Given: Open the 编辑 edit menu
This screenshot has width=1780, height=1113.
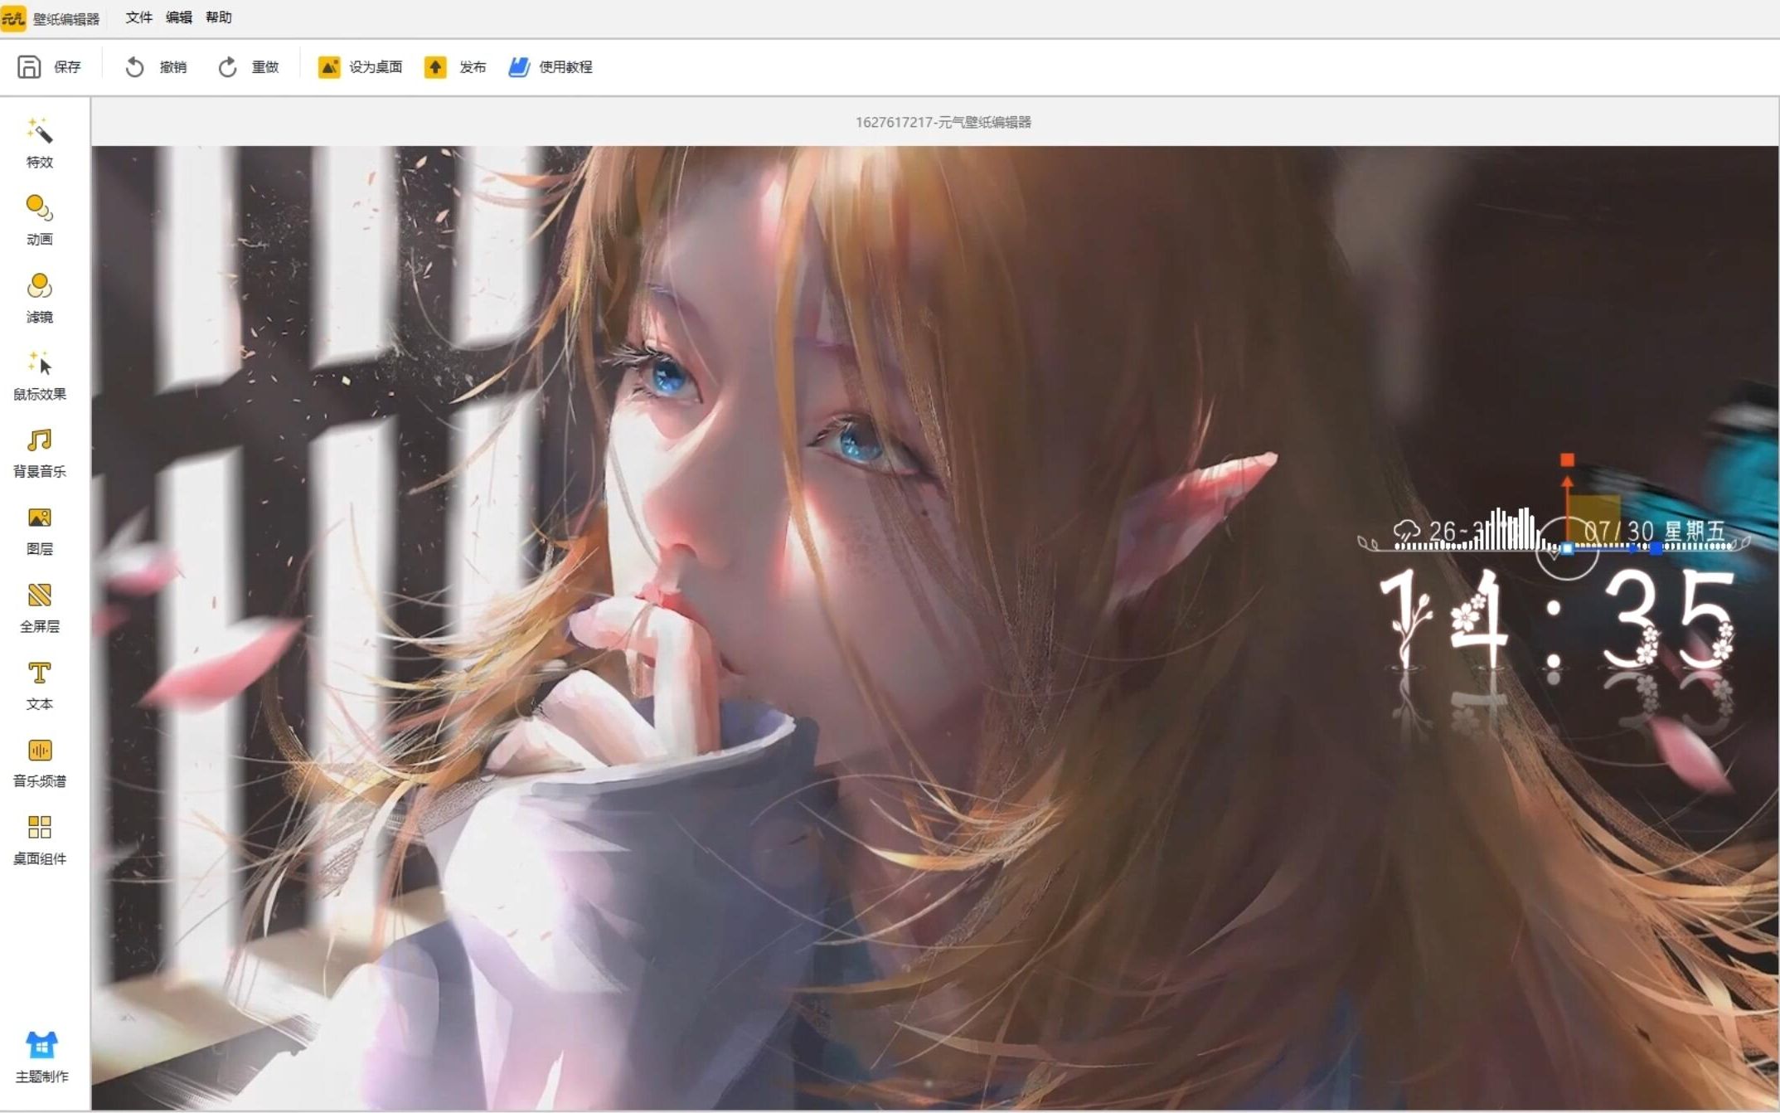Looking at the screenshot, I should point(178,17).
